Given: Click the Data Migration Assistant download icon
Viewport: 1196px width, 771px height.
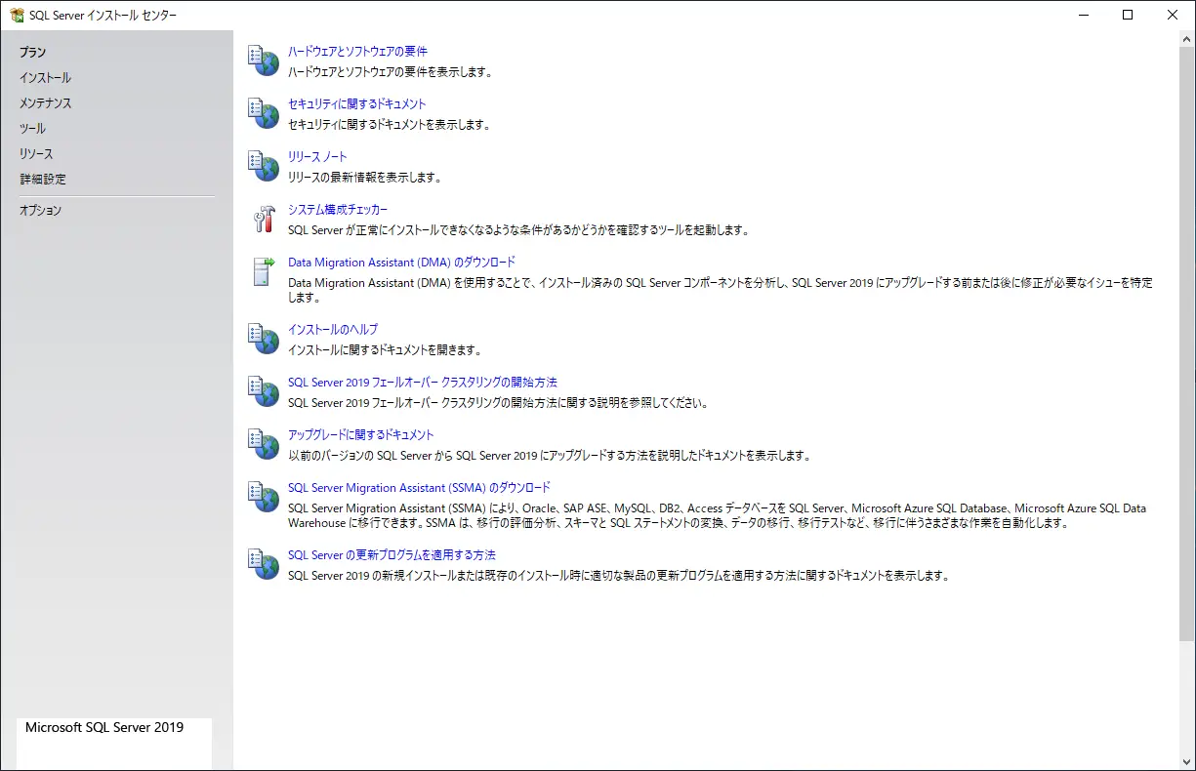Looking at the screenshot, I should pyautogui.click(x=264, y=271).
